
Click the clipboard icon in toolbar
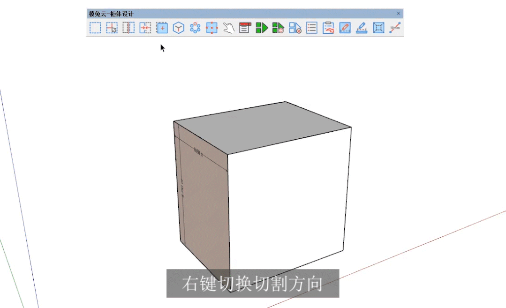[x=328, y=28]
